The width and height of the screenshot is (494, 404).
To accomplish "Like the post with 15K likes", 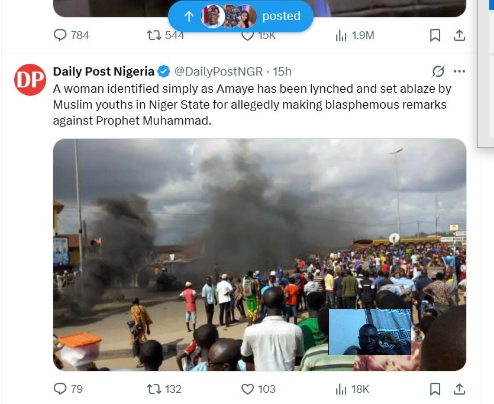I will pyautogui.click(x=248, y=35).
